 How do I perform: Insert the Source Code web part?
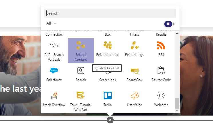click(x=161, y=74)
